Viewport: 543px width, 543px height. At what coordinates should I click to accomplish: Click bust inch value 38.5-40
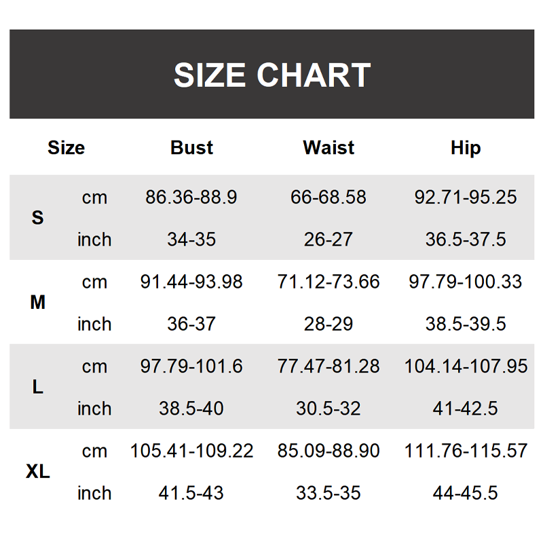191,409
